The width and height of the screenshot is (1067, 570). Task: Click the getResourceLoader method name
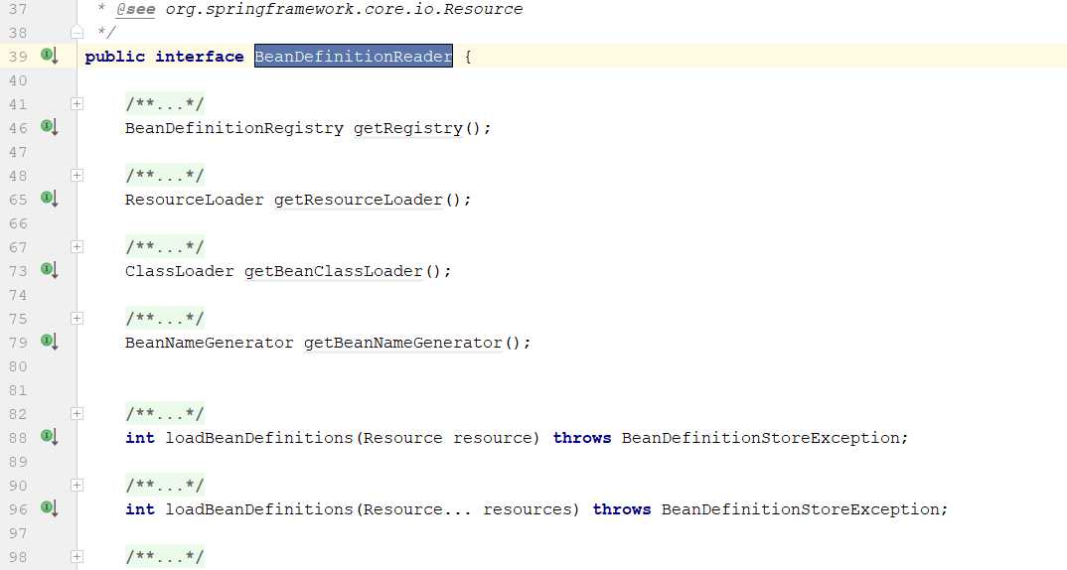[x=358, y=200]
